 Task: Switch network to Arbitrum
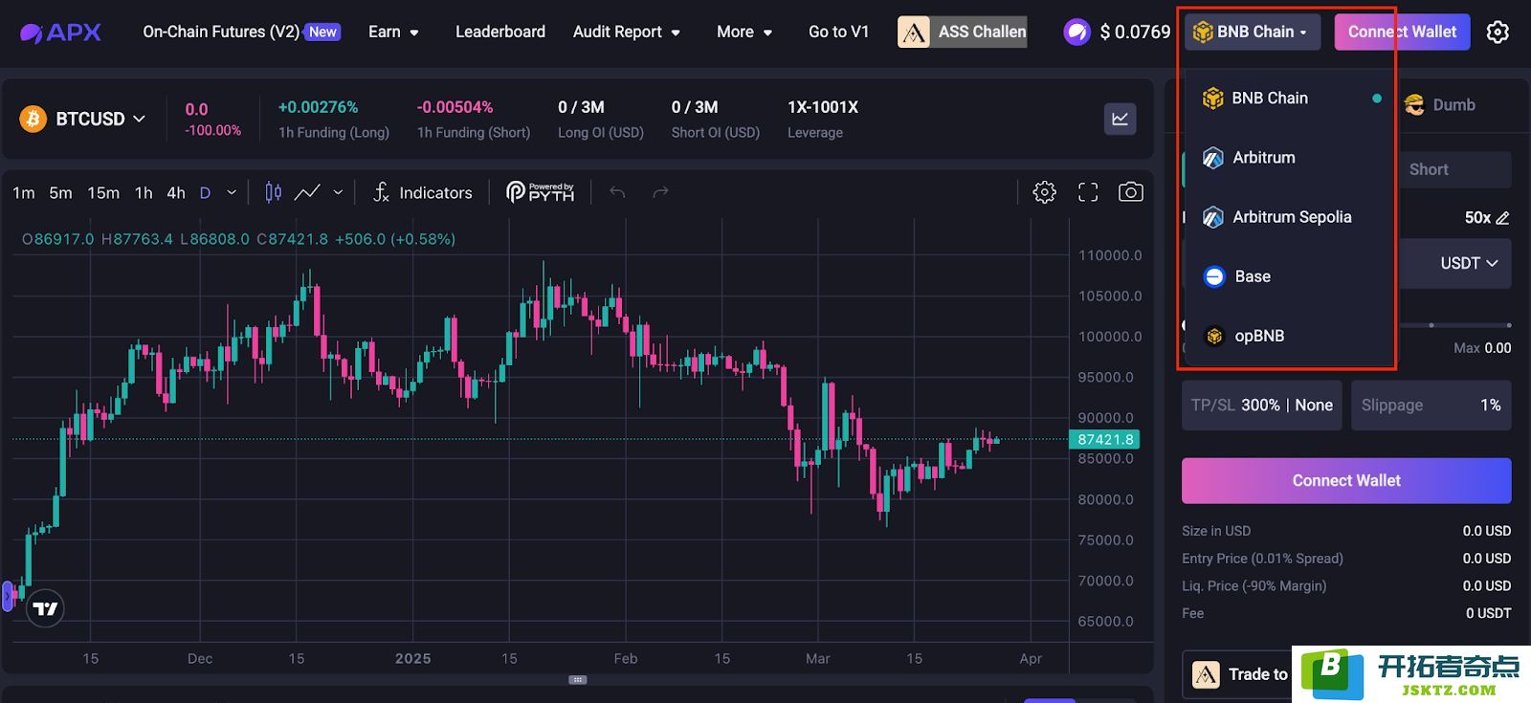pos(1290,158)
